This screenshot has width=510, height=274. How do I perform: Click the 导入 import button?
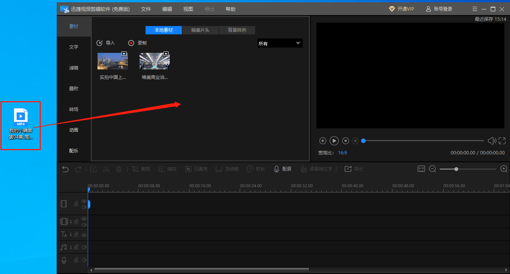click(x=105, y=43)
